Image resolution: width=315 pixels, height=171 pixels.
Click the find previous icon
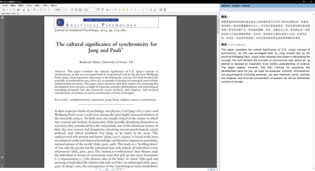point(98,10)
